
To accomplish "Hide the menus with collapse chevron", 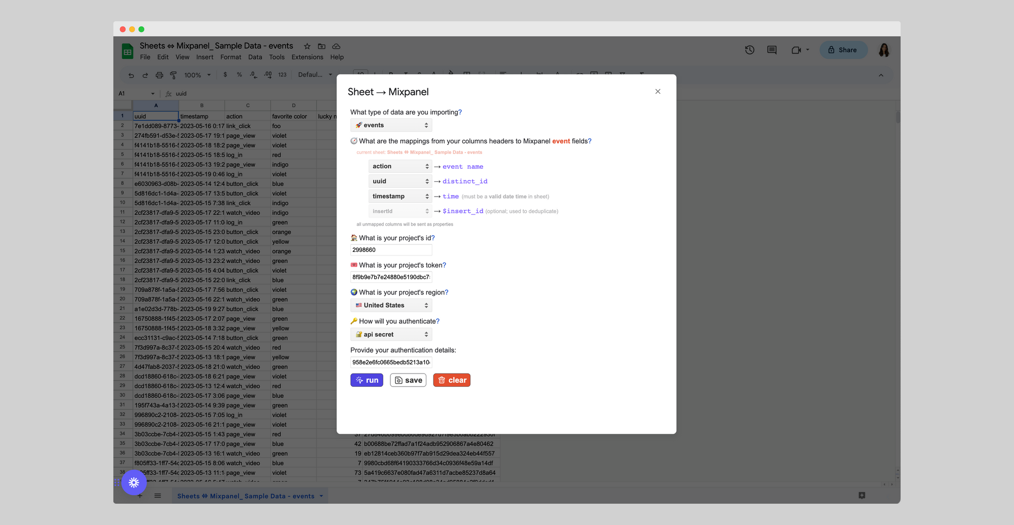I will click(881, 75).
